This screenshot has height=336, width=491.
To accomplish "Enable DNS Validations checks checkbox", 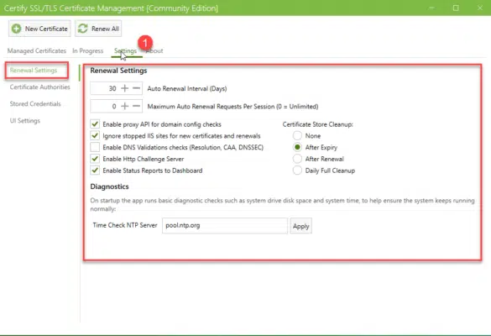I will 95,147.
